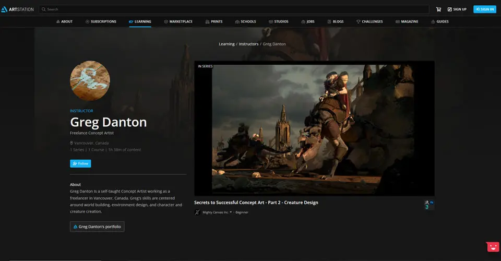Open the Studios menu item
The width and height of the screenshot is (501, 261).
pos(278,21)
